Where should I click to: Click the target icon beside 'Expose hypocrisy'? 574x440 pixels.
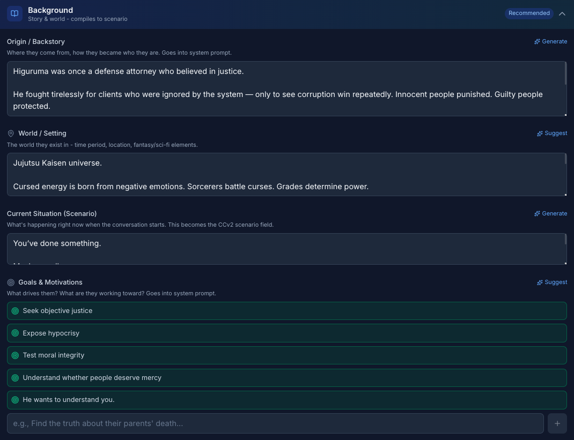tap(15, 333)
